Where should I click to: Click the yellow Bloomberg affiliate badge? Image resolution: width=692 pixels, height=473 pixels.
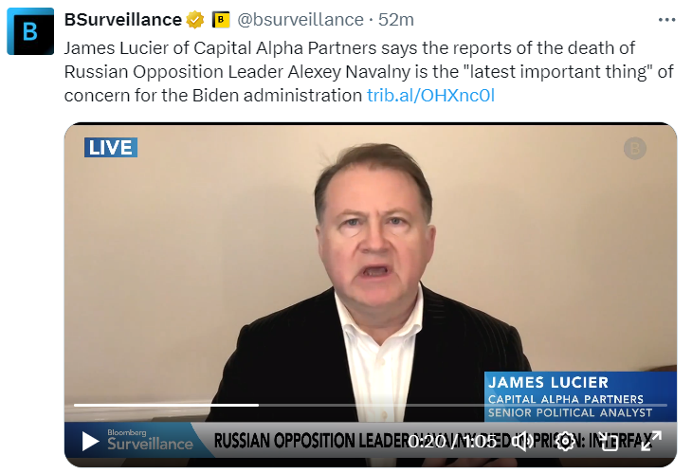[221, 19]
